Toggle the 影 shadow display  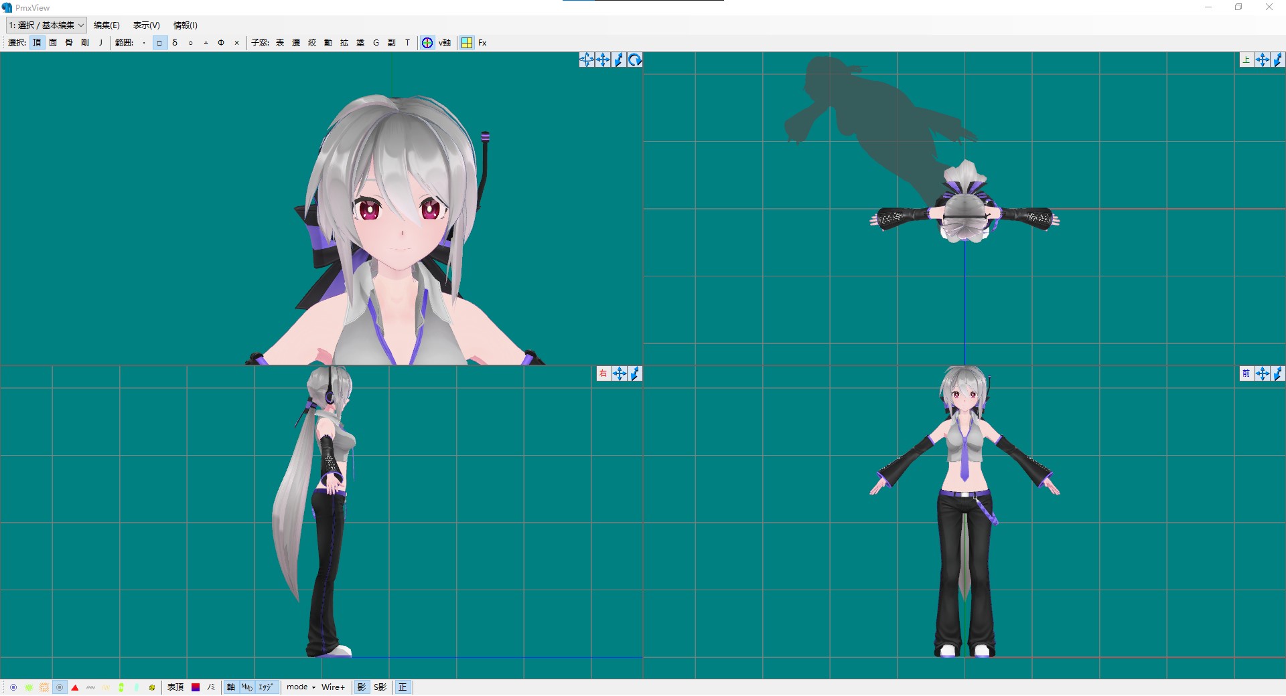click(361, 687)
